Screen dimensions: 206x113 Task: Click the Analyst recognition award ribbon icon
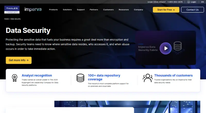(15, 78)
